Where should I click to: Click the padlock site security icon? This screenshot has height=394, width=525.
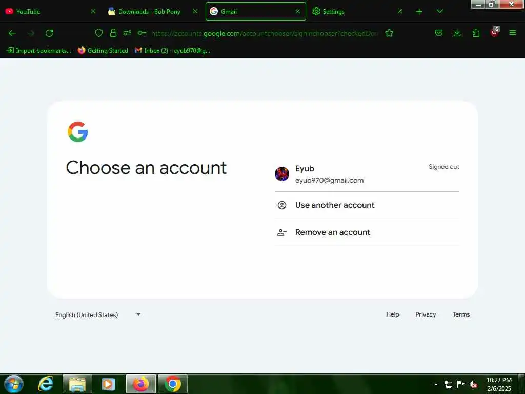pos(113,33)
